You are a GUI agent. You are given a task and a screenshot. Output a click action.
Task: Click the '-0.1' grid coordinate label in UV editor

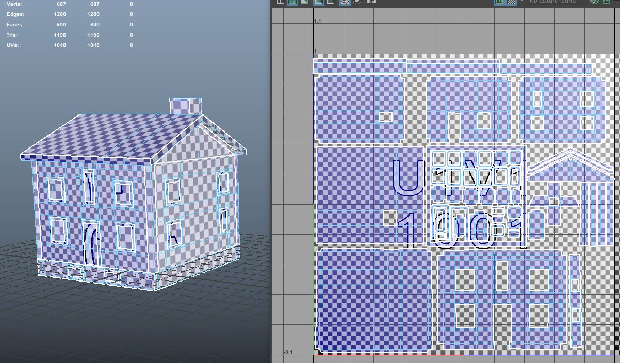click(288, 352)
